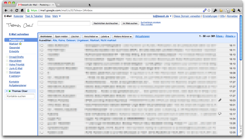Click Nachrichten durchsuchen button
The width and height of the screenshot is (245, 140).
click(106, 23)
